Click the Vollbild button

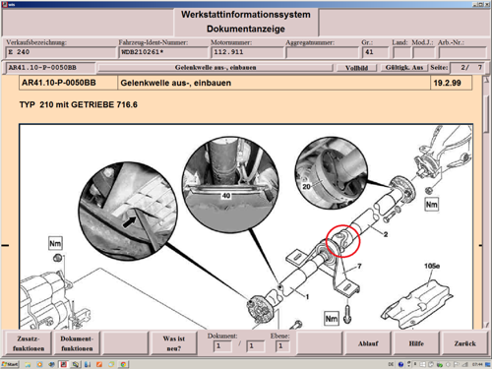[356, 68]
